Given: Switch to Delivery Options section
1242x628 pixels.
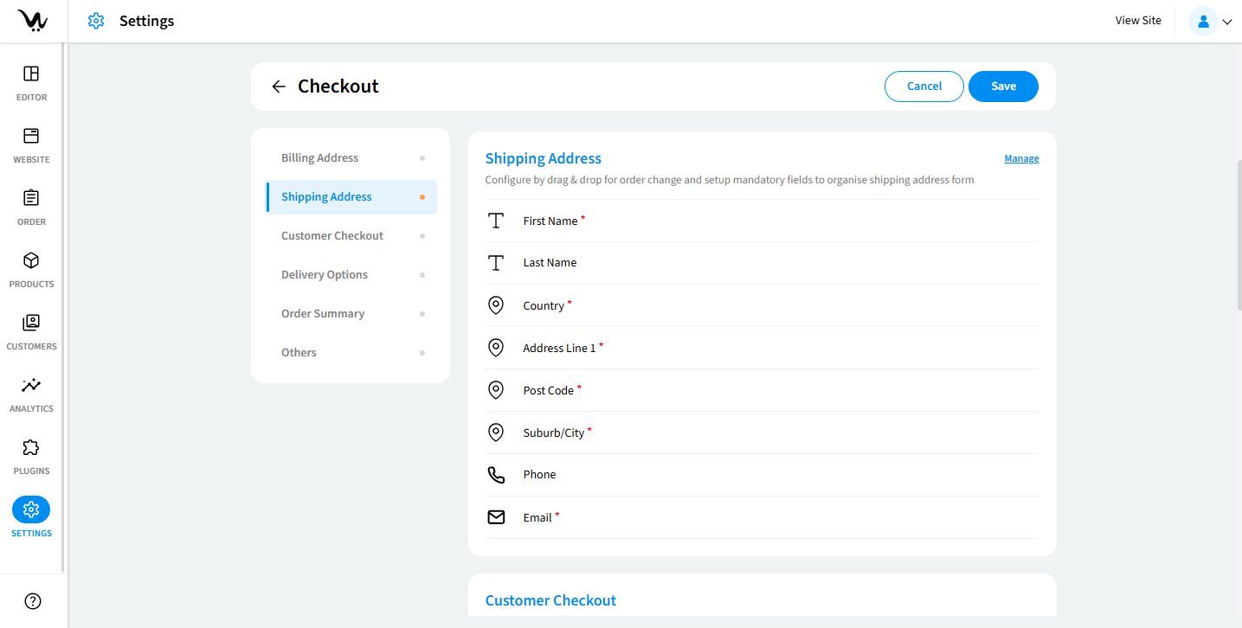Looking at the screenshot, I should (325, 275).
